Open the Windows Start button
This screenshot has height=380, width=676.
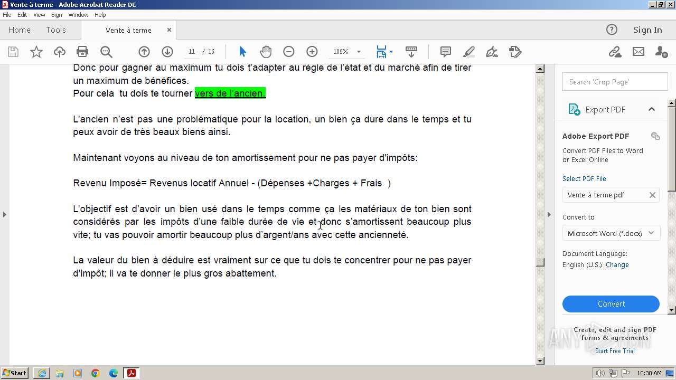[15, 373]
